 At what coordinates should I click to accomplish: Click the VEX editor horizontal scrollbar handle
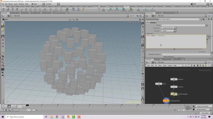[174, 49]
